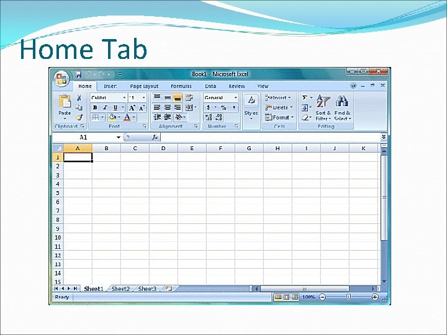Click the Format cells button

[x=279, y=117]
